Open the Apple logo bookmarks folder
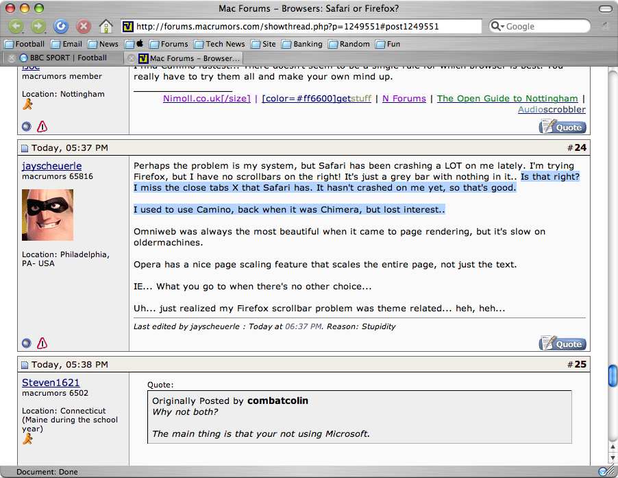This screenshot has height=478, width=618. [x=134, y=44]
